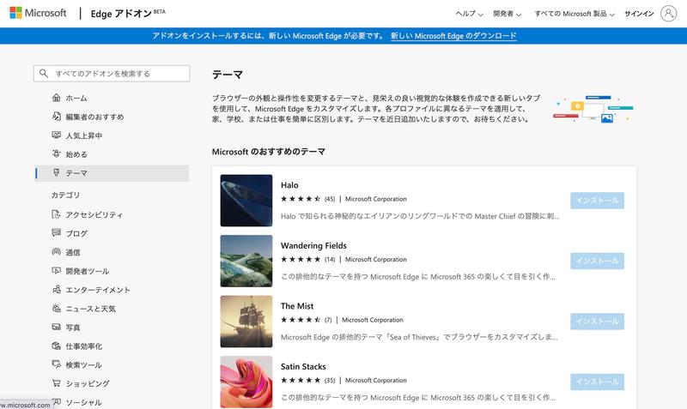Open the Satin Stacks theme title

[303, 366]
